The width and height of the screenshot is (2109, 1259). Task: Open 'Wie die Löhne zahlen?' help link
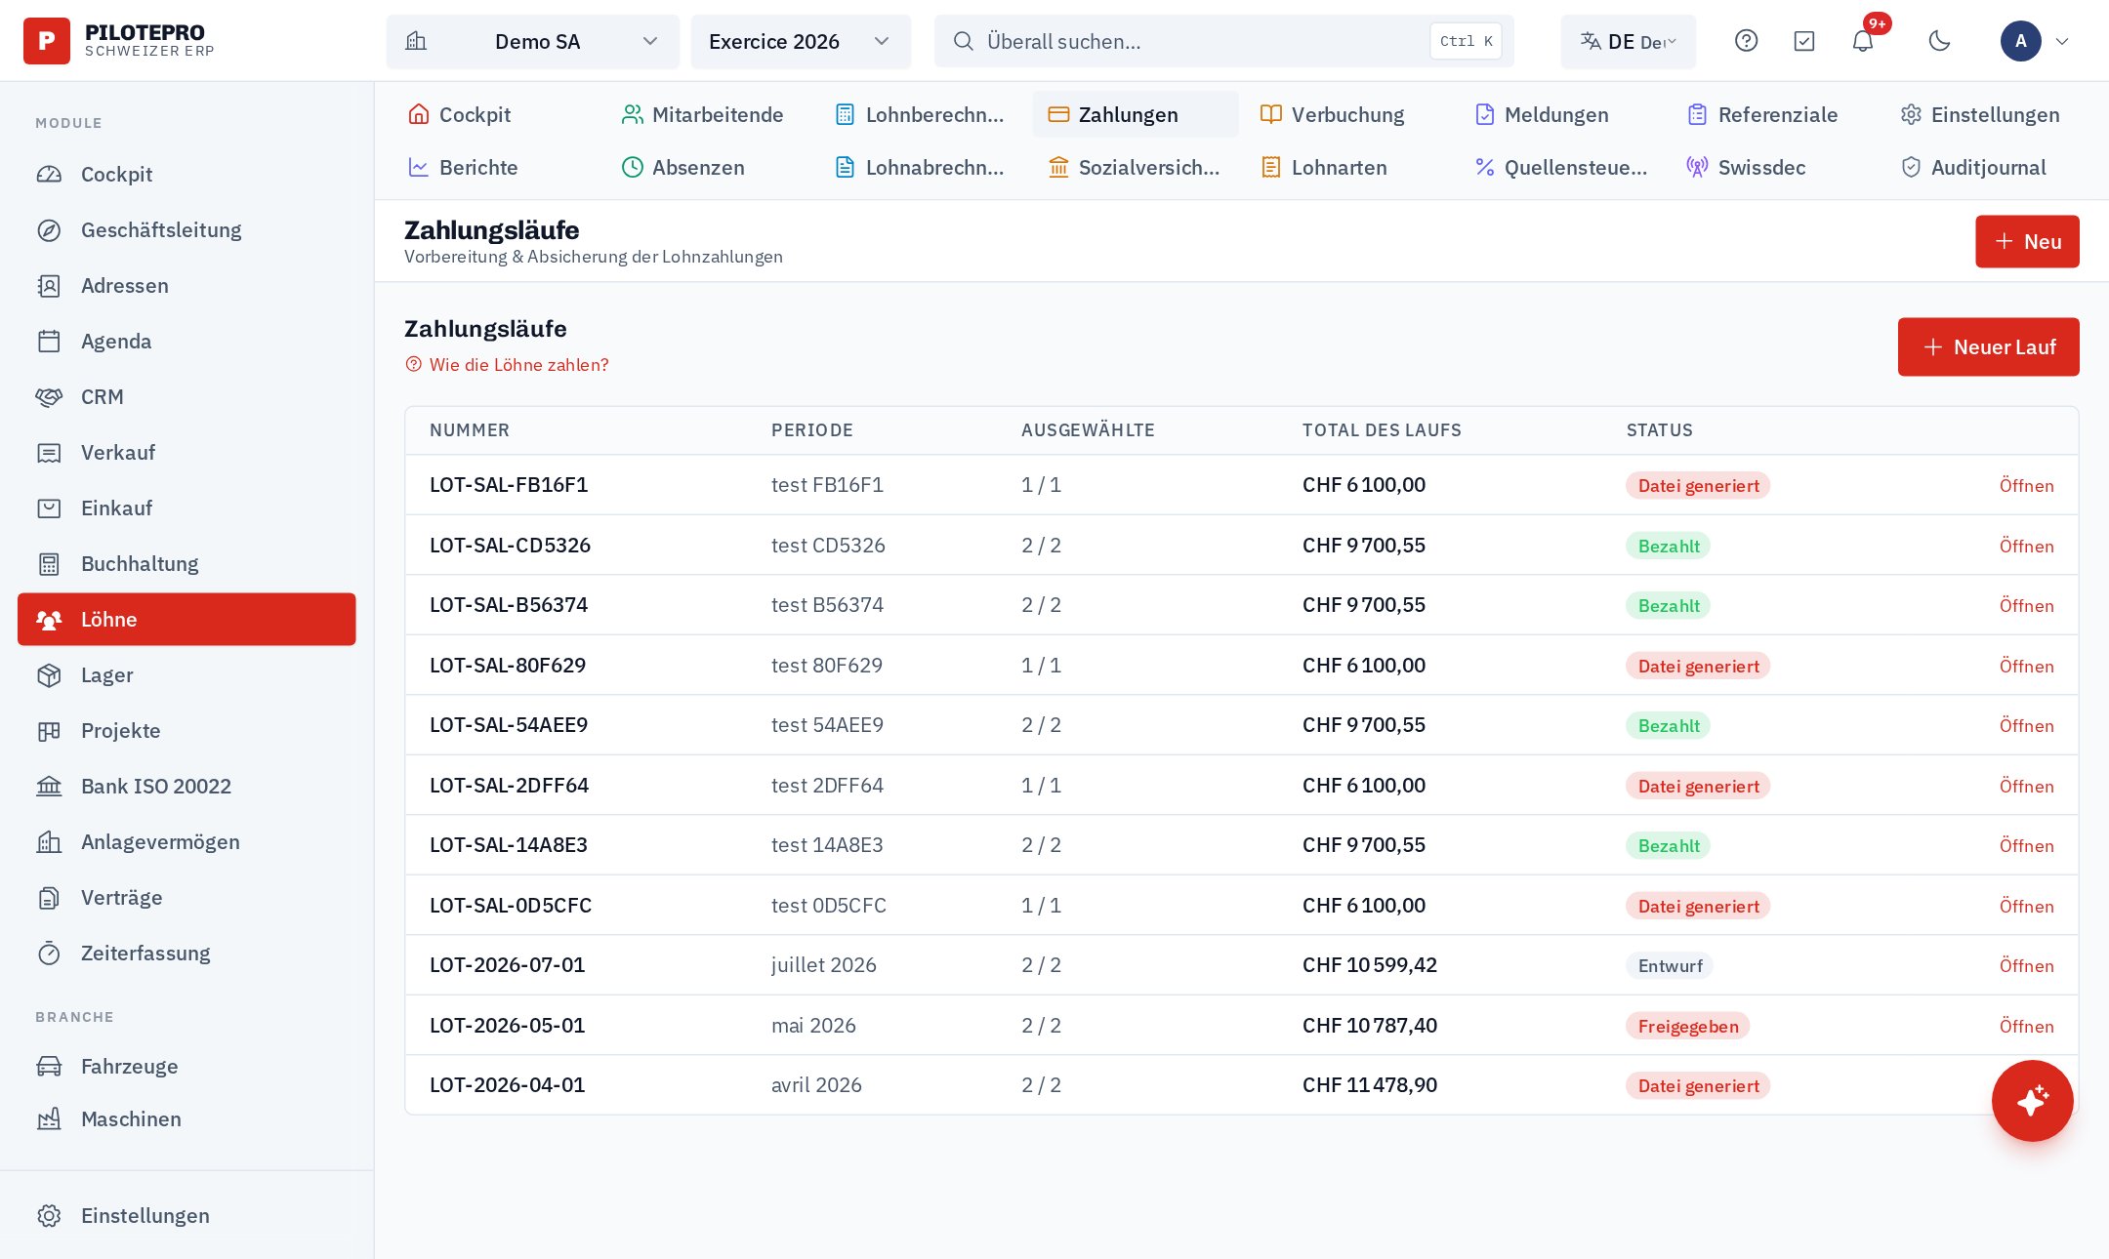pos(507,364)
